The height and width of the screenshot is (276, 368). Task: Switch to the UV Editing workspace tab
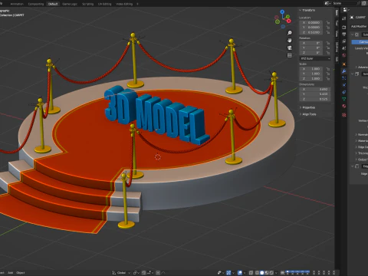pos(105,4)
